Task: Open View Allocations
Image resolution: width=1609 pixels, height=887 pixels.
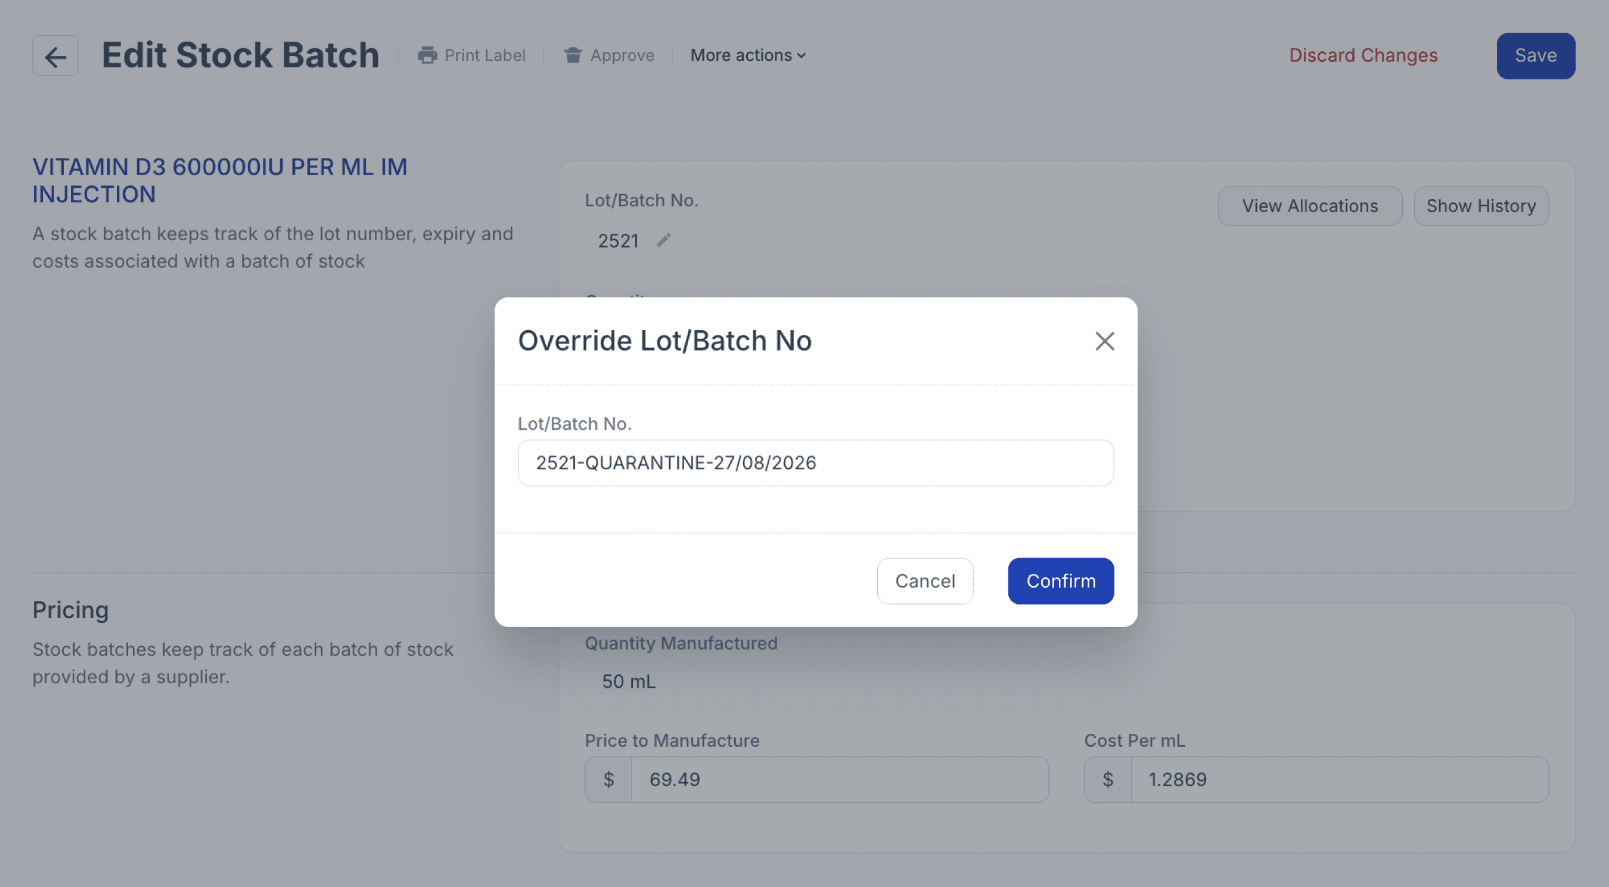Action: pos(1310,206)
